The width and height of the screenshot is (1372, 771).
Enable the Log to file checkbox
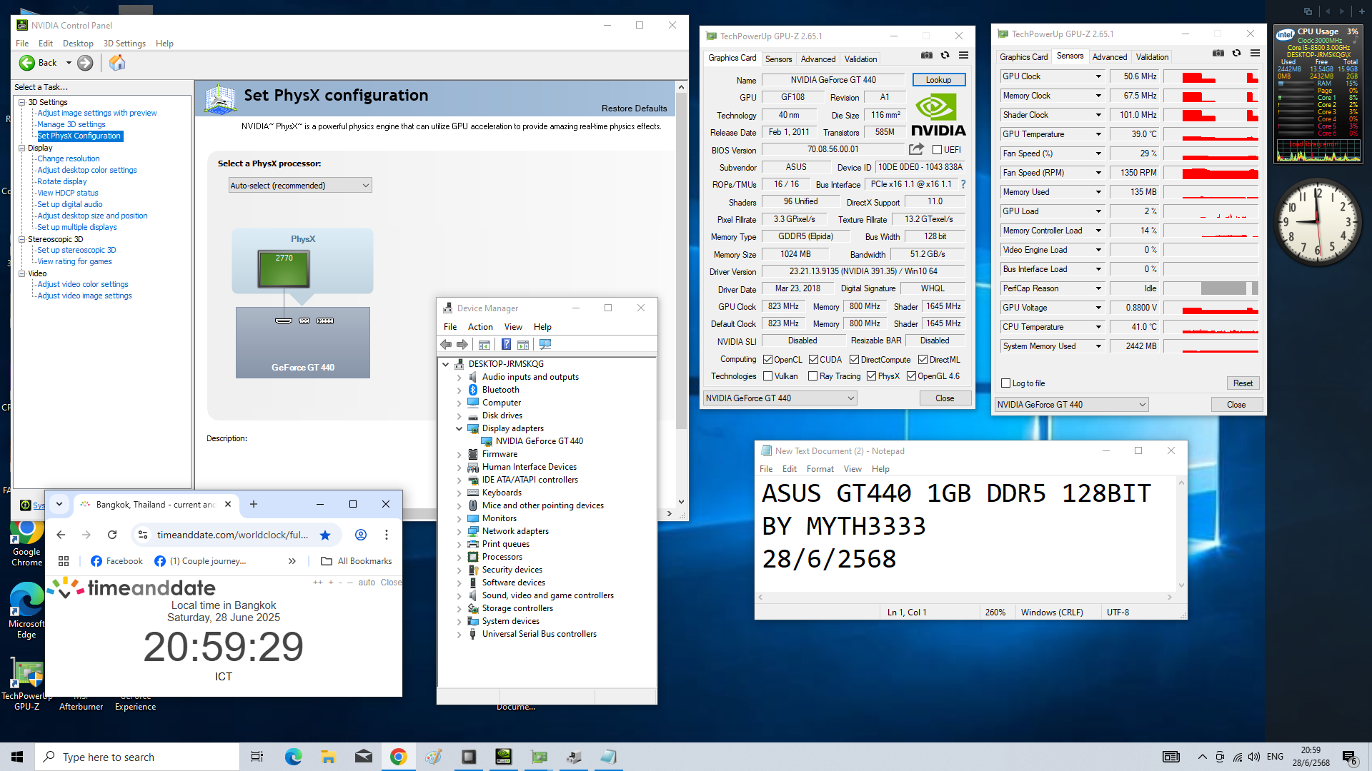[x=1006, y=383]
